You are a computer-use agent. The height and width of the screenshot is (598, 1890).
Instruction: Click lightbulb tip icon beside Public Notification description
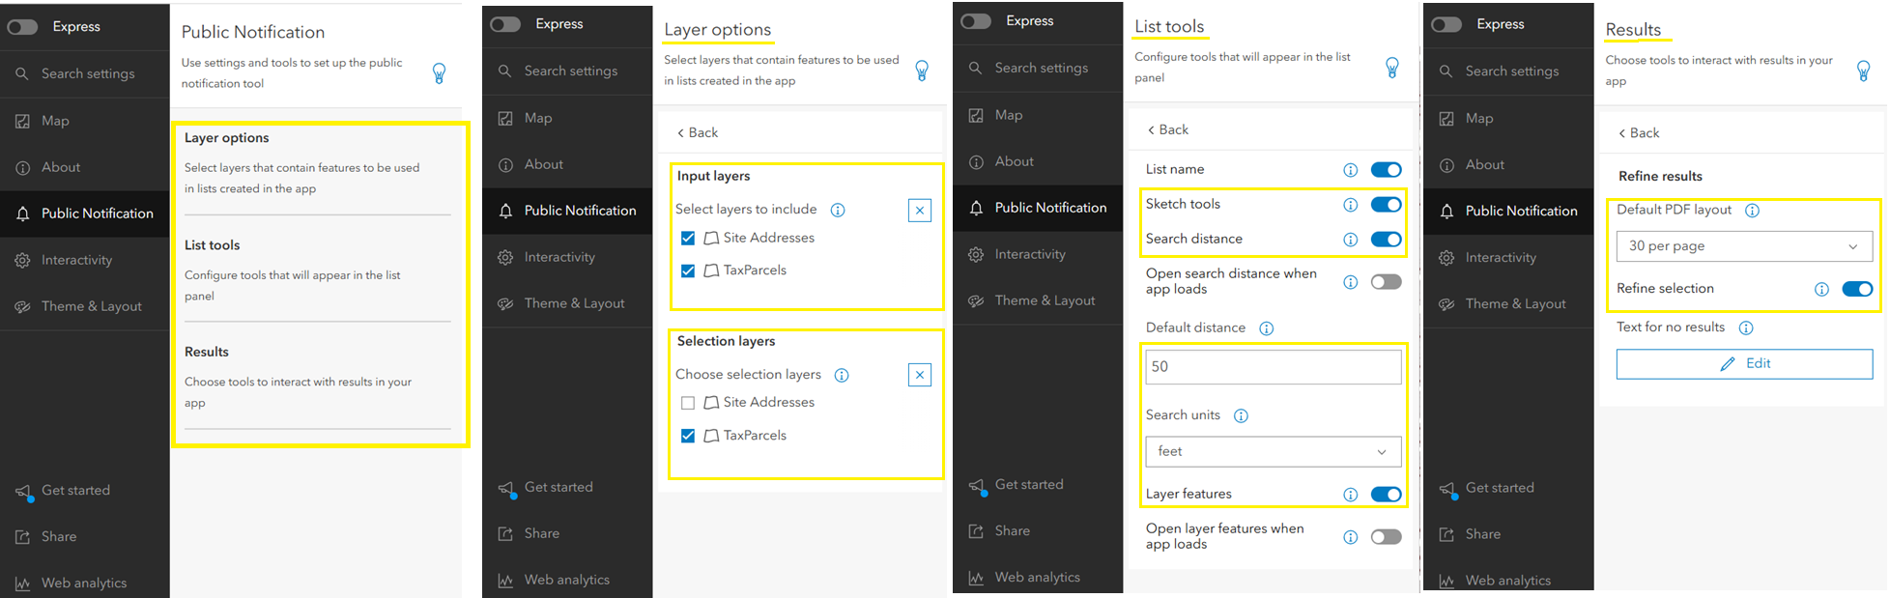coord(439,73)
